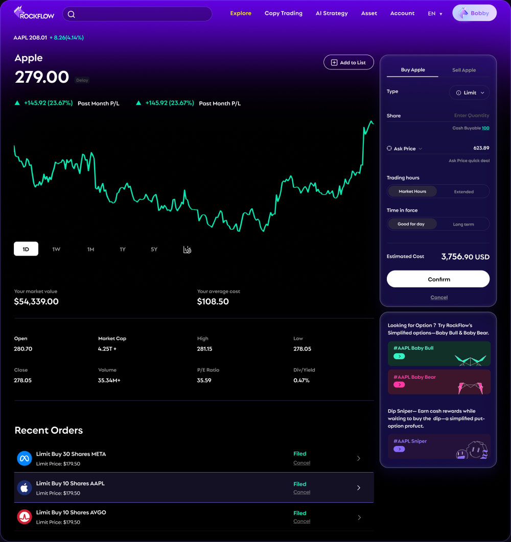Click the pink Baby Bear arrow pill
Viewport: 511px width, 542px height.
pos(399,385)
